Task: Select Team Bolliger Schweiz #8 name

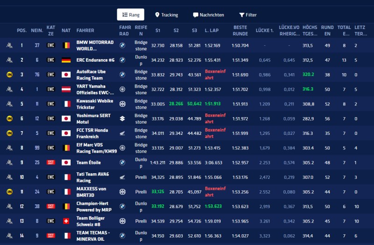Action: [x=90, y=221]
